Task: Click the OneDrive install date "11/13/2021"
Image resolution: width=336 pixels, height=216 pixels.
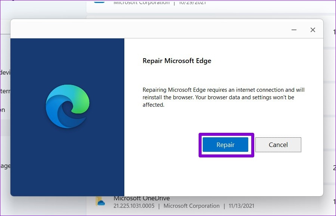Action: coord(241,206)
